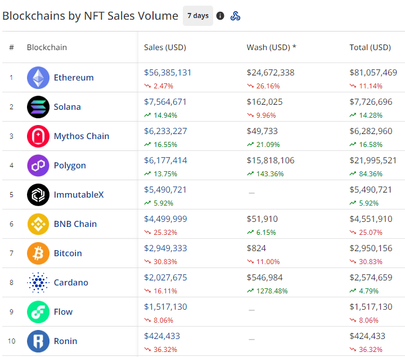Sort by the Sales (USD) column header
The image size is (405, 357).
click(x=165, y=47)
